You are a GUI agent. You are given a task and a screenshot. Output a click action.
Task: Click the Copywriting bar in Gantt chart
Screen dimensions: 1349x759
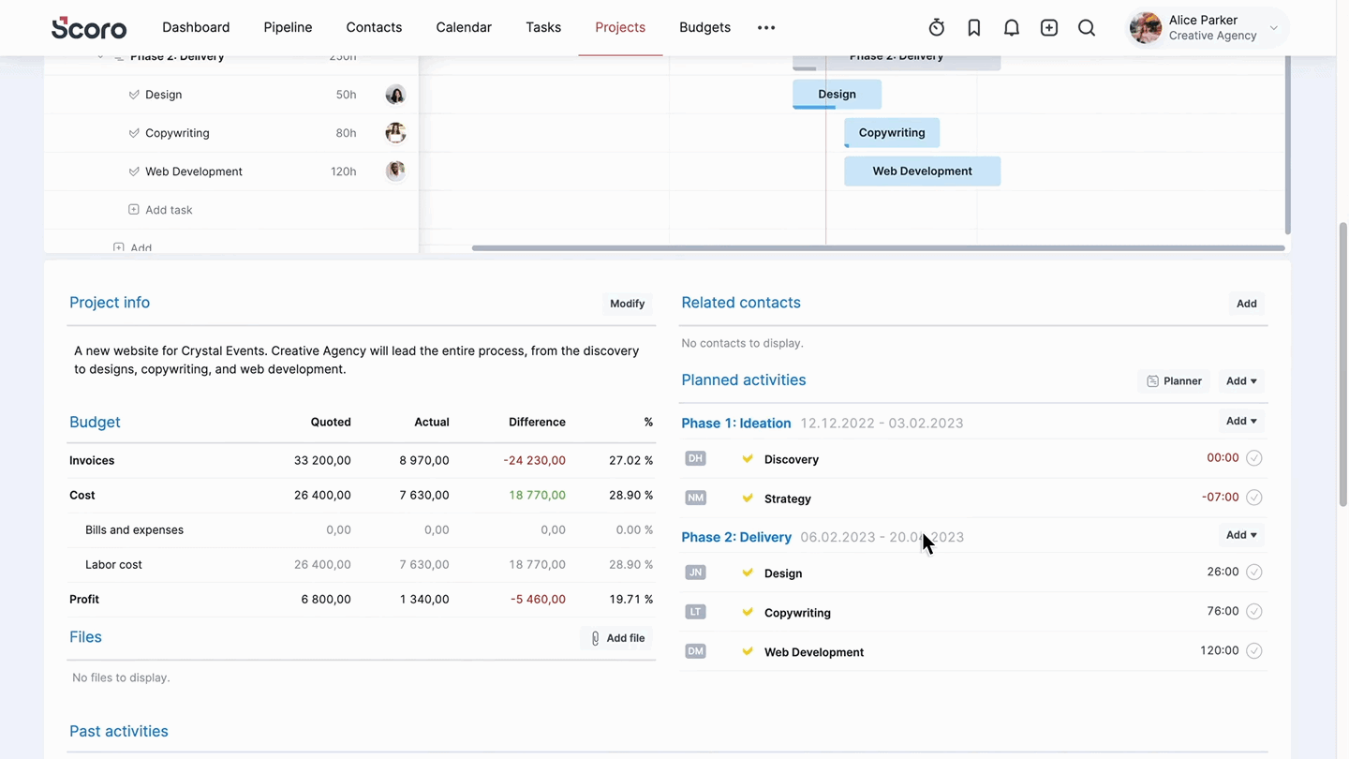(892, 132)
